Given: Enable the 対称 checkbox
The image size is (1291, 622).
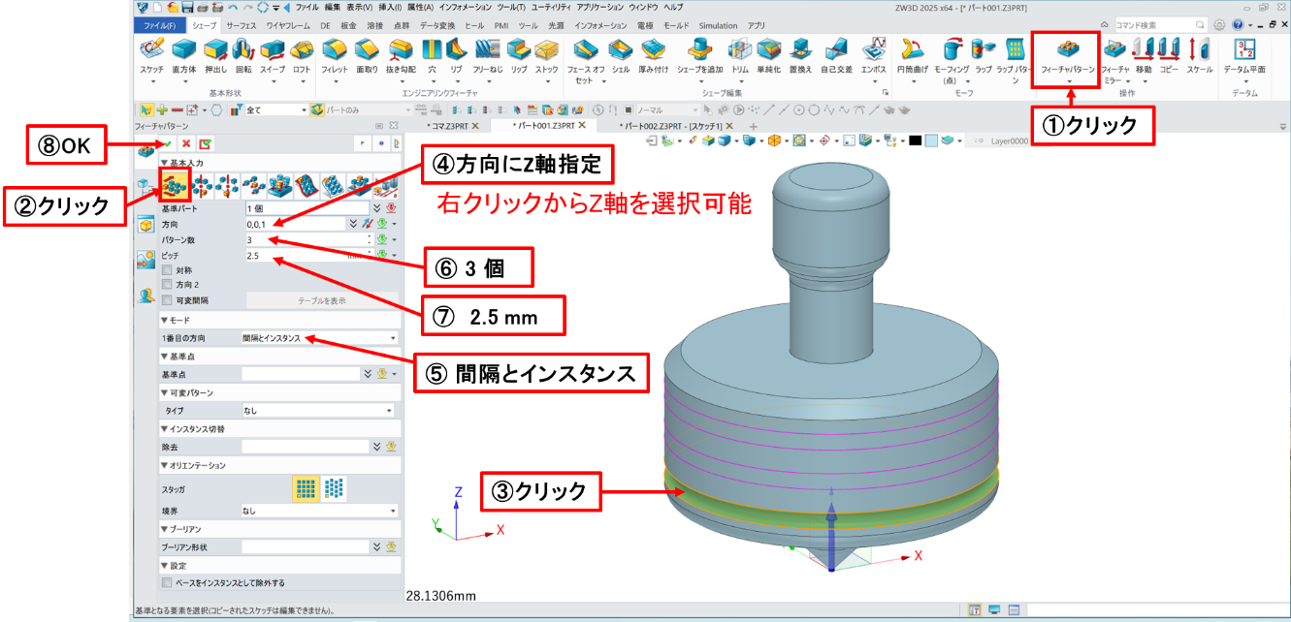Looking at the screenshot, I should (x=167, y=270).
